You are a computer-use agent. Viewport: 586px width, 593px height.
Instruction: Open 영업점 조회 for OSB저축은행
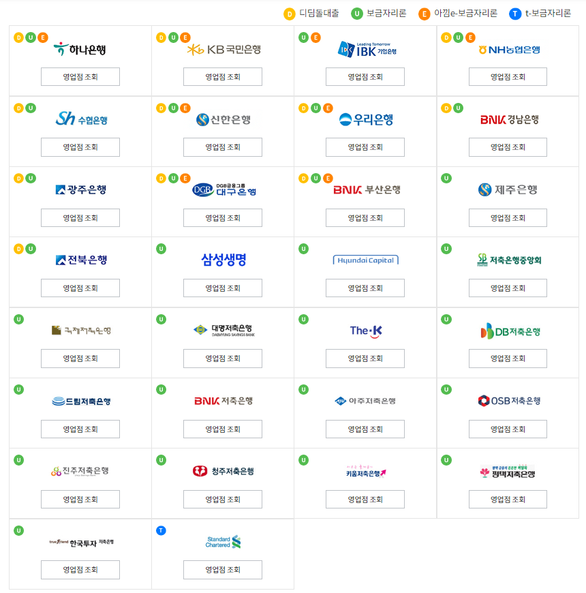(x=508, y=429)
